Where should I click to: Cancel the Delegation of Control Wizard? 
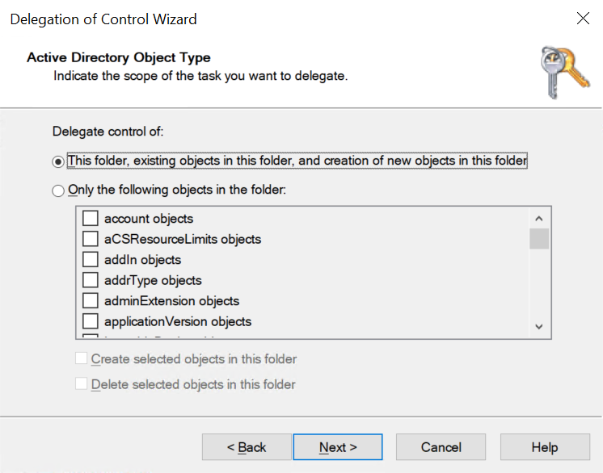click(x=441, y=447)
